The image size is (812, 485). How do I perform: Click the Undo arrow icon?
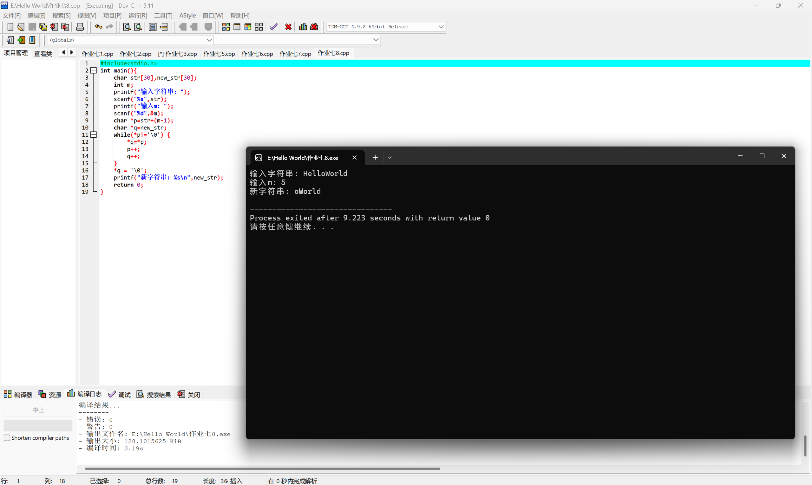98,27
